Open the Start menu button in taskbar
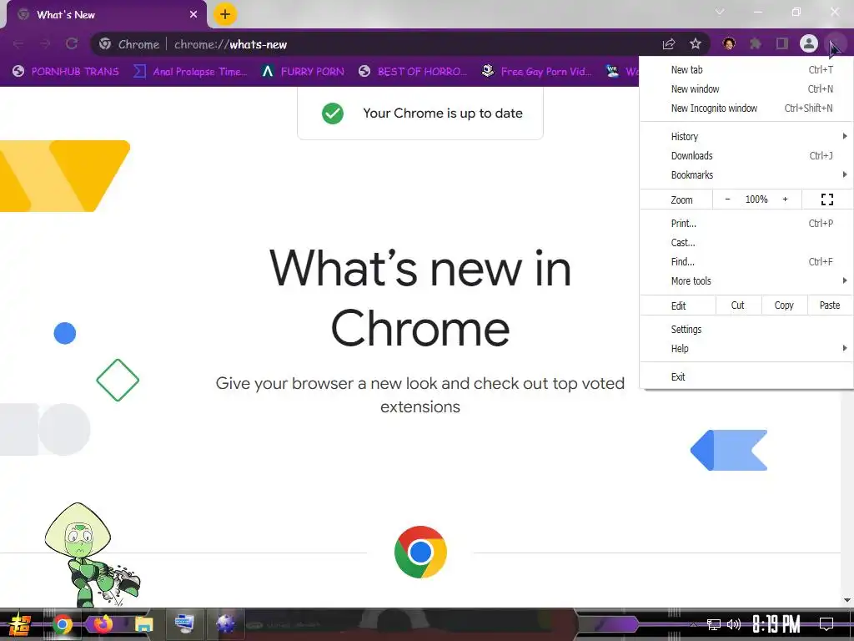The width and height of the screenshot is (854, 641). point(20,624)
